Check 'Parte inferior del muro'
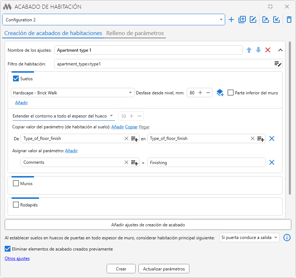 pos(231,93)
